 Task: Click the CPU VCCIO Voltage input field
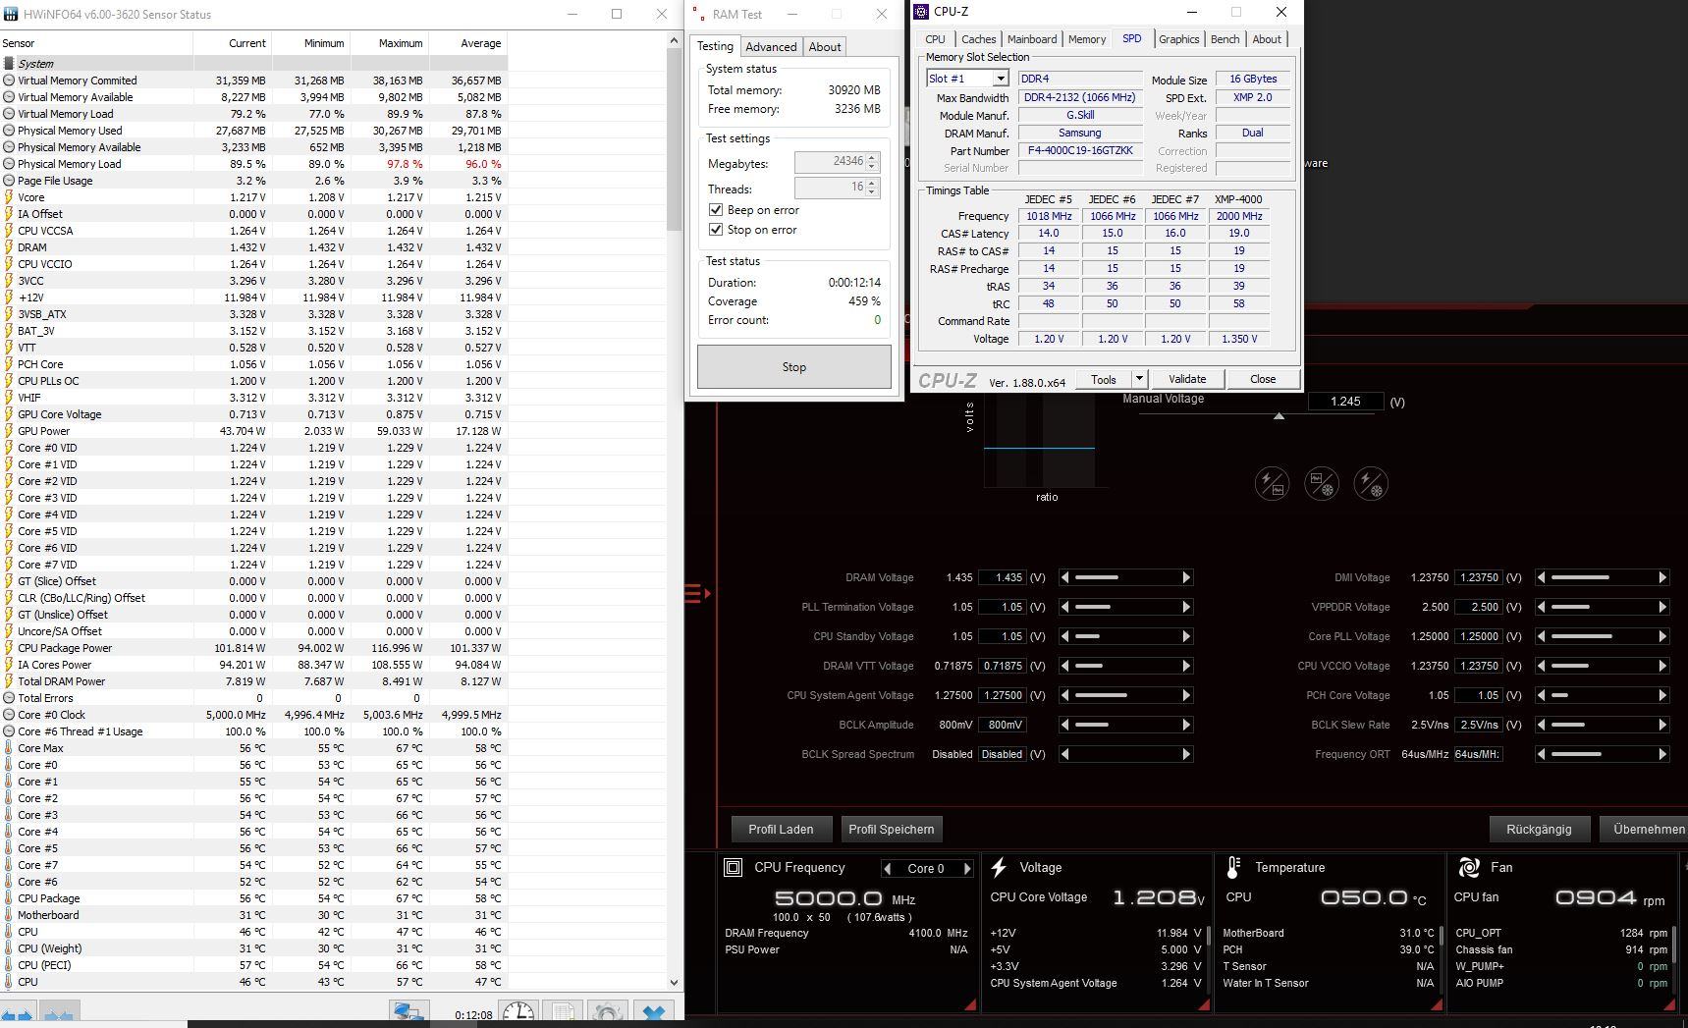tap(1478, 666)
